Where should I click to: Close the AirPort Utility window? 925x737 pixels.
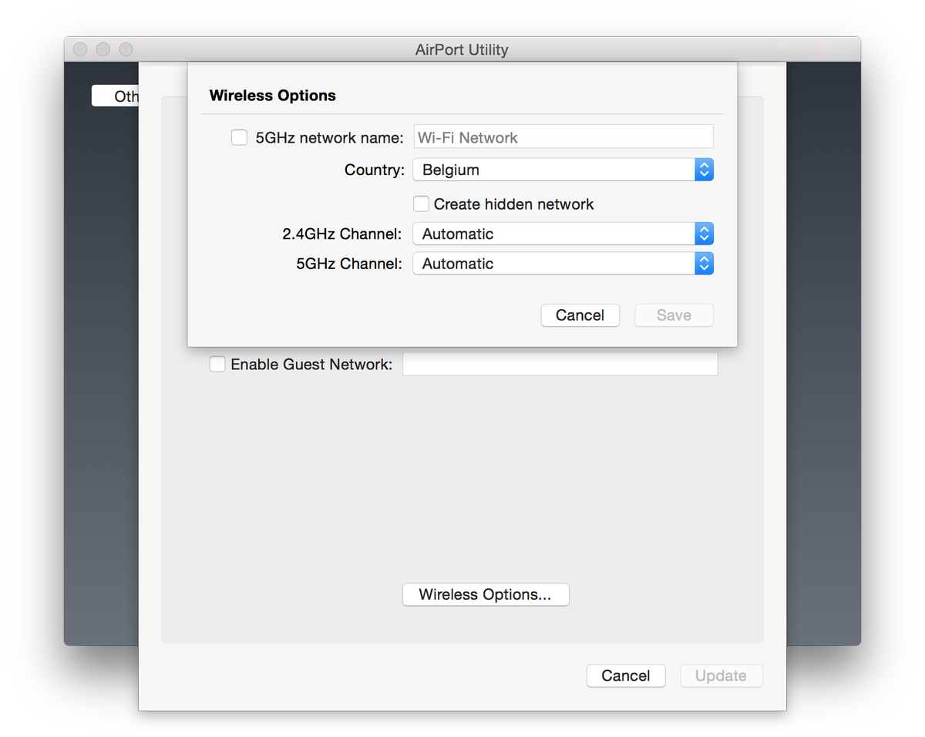(x=80, y=49)
